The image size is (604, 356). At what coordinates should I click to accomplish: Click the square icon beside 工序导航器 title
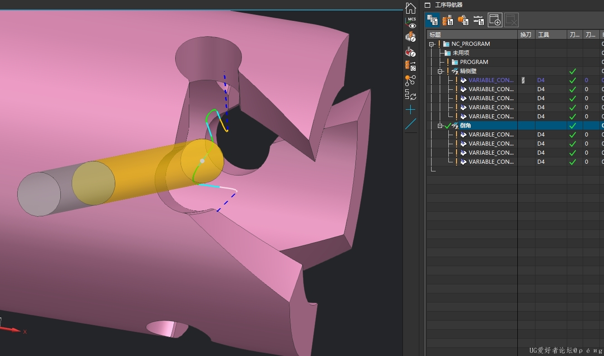(427, 5)
